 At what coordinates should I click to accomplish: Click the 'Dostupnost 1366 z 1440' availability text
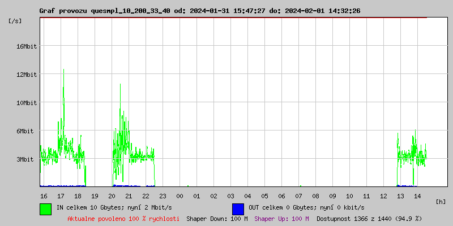(369, 218)
